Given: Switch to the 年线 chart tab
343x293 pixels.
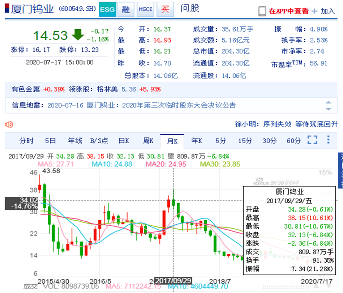Looking at the screenshot, I should (75, 141).
